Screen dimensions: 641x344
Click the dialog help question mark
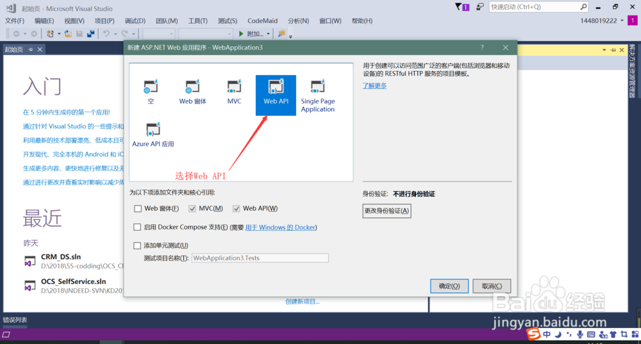[482, 47]
